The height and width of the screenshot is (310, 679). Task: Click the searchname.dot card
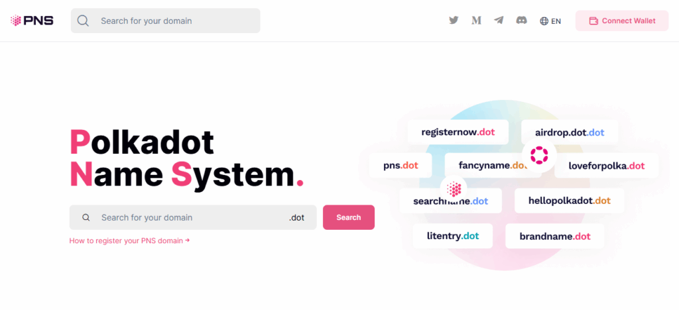(x=450, y=201)
